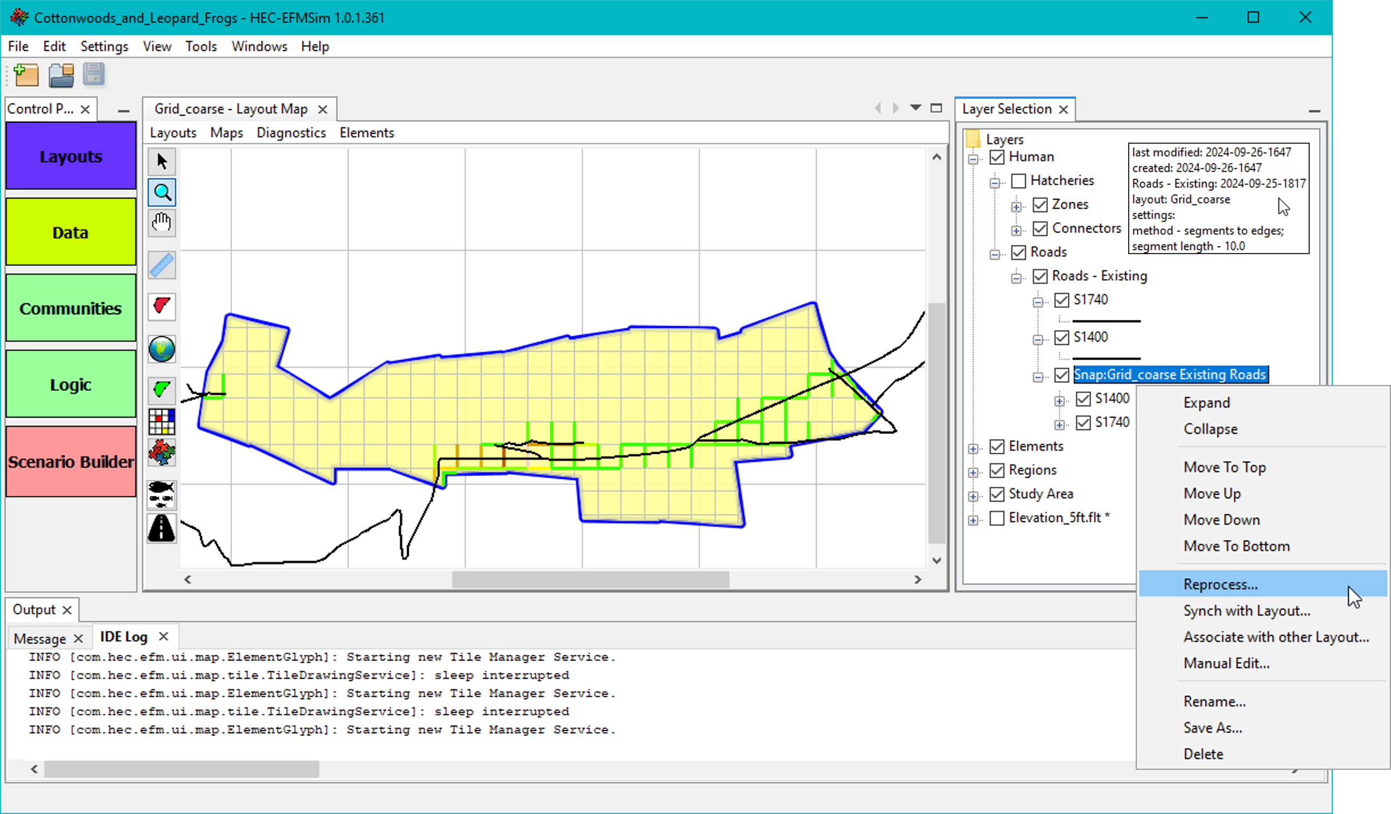The width and height of the screenshot is (1391, 814).
Task: Uncheck the Zones layer checkbox
Action: click(x=1040, y=205)
